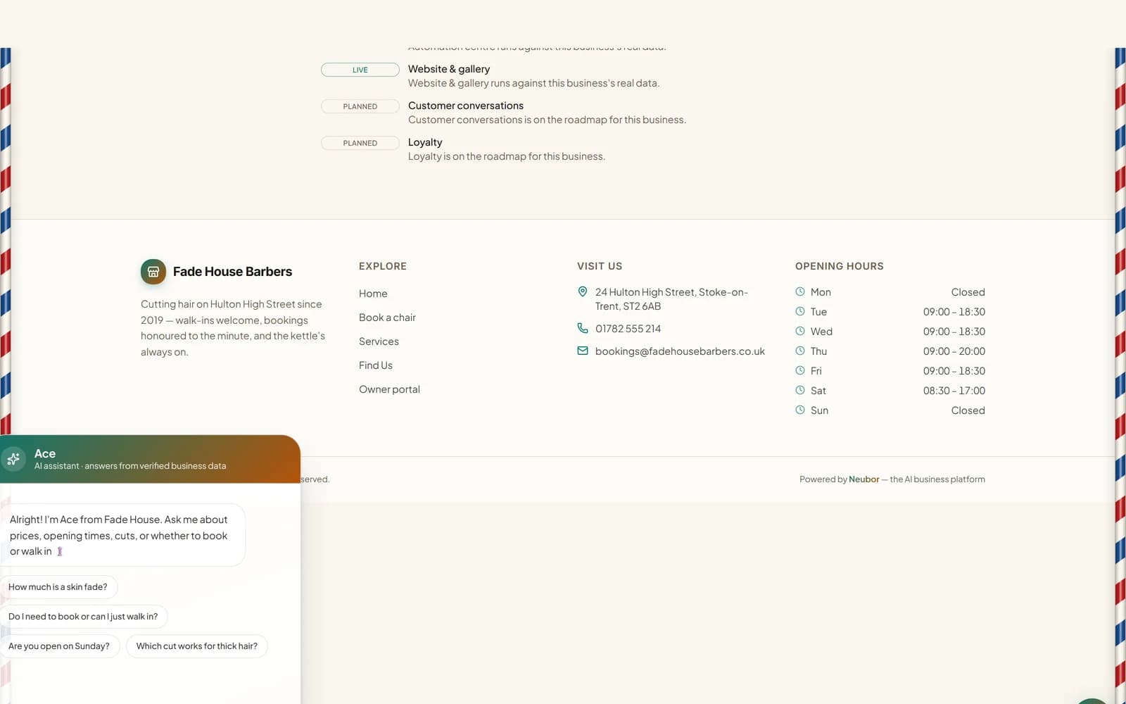Screen dimensions: 1126x704
Task: Click the Fade House Barbers shop logo icon
Action: point(153,272)
